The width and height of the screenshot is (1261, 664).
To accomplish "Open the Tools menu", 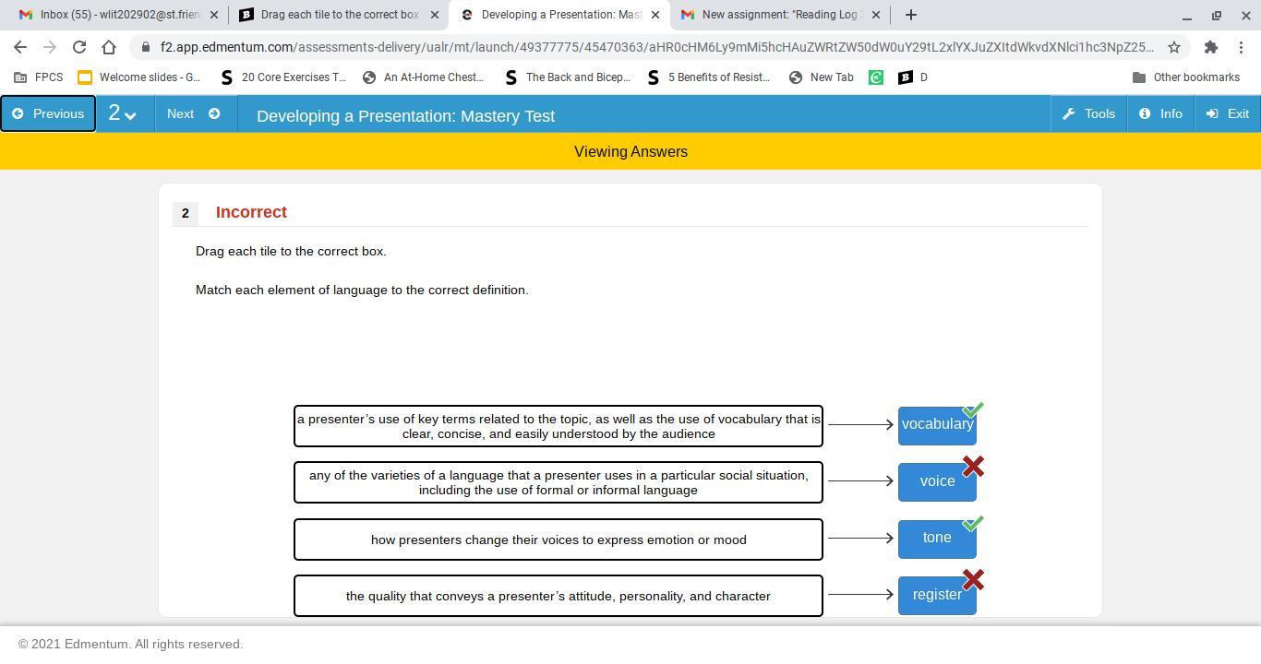I will click(1089, 113).
